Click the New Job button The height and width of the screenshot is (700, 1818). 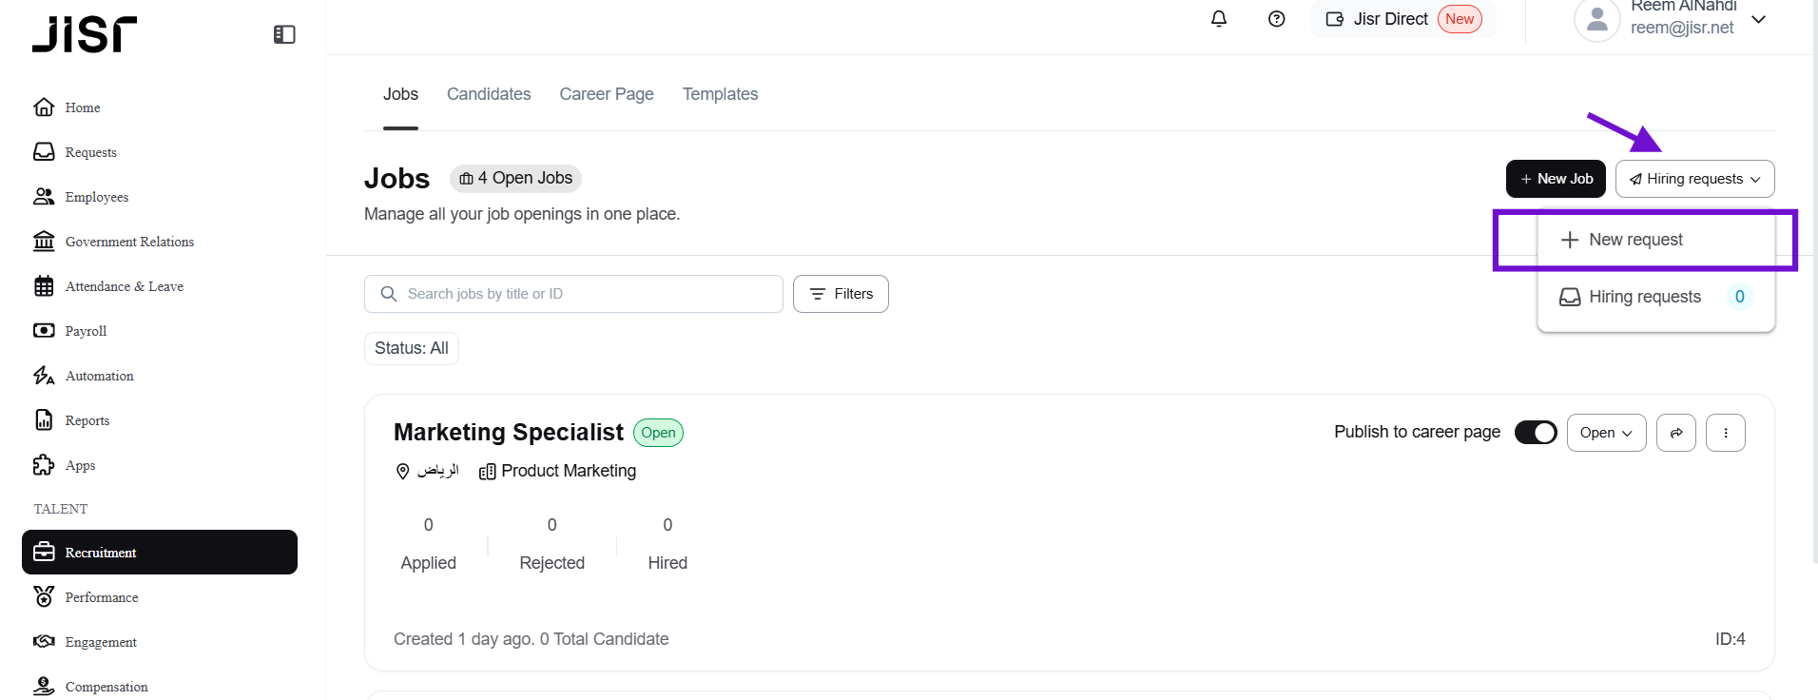pos(1556,179)
